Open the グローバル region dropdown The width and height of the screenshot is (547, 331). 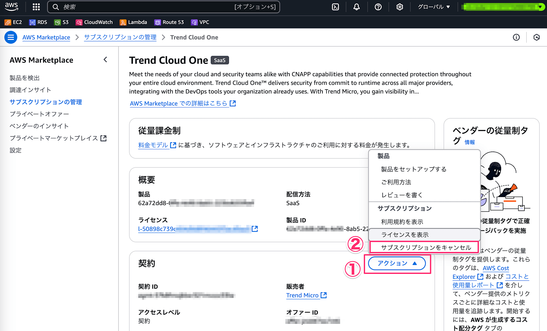click(434, 7)
